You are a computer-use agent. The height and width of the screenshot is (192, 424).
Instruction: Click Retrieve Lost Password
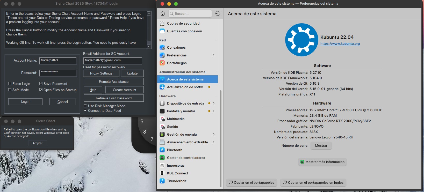114,98
